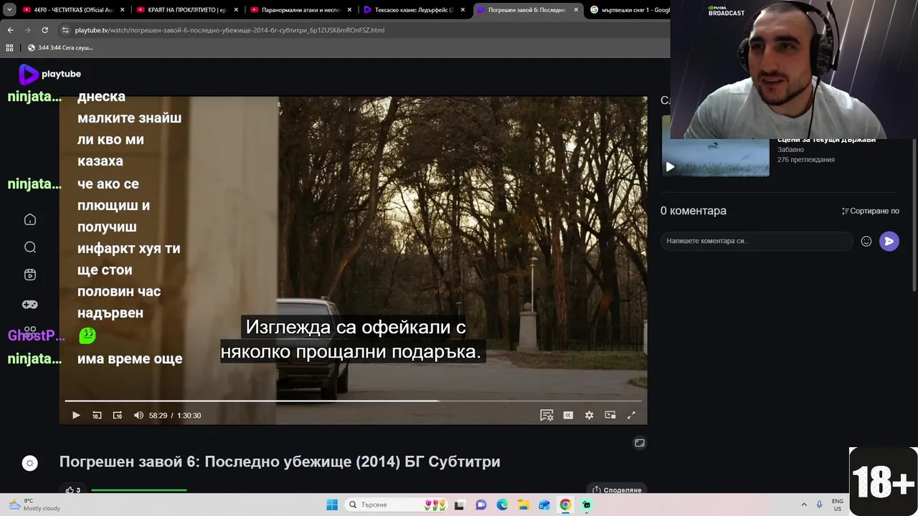
Task: Click the microphone tray icon
Action: pyautogui.click(x=820, y=505)
